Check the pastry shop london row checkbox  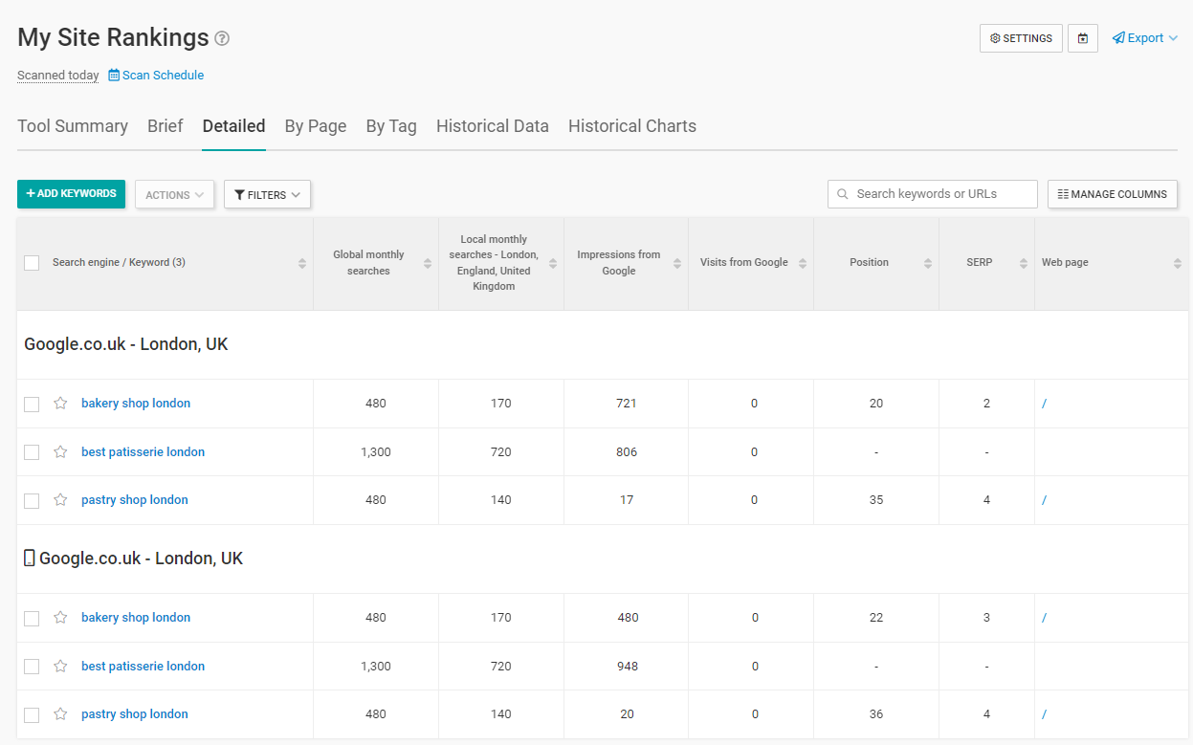tap(32, 499)
